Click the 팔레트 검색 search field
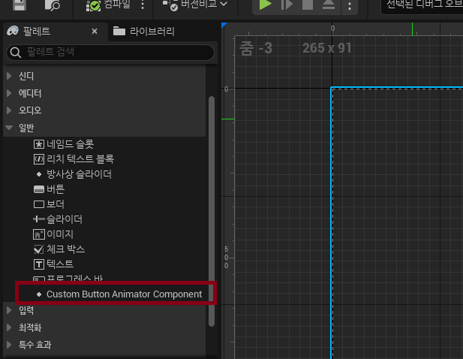This screenshot has width=463, height=359. 110,53
